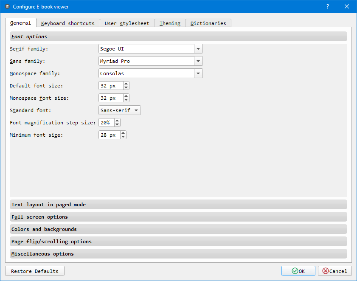This screenshot has height=281, width=357.
Task: Click inside the Font magnification step size field
Action: [106, 122]
